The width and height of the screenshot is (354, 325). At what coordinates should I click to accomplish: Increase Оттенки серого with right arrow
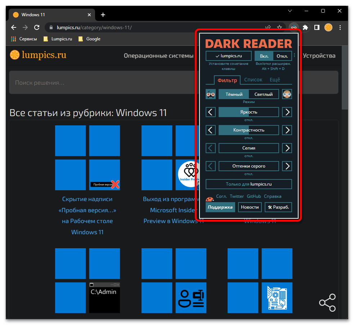tap(287, 166)
